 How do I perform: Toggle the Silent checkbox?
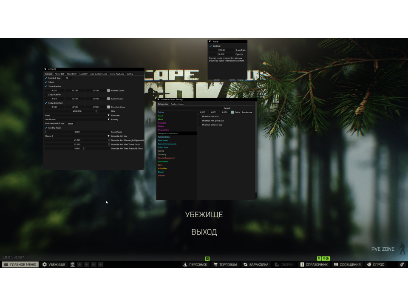point(46,82)
